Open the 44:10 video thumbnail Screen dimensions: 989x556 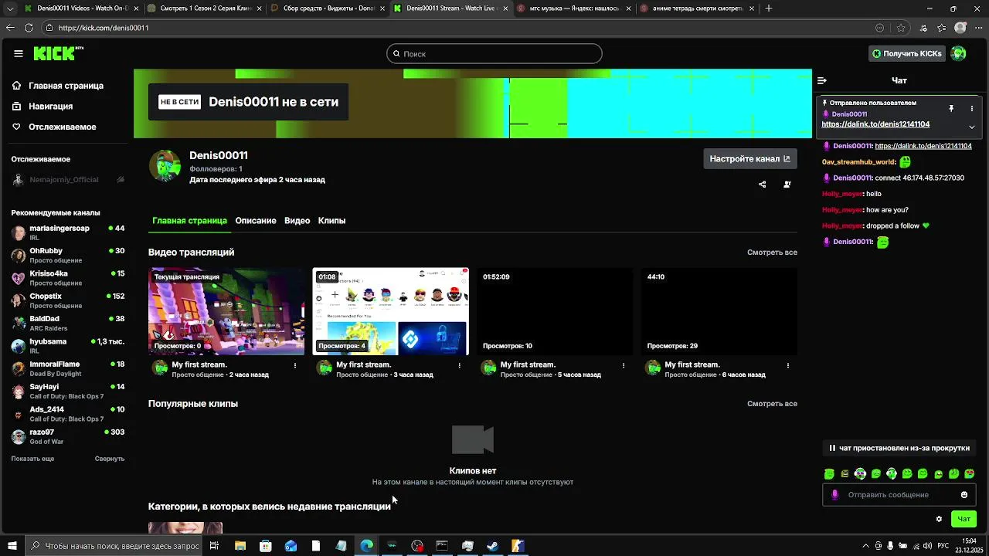[719, 311]
